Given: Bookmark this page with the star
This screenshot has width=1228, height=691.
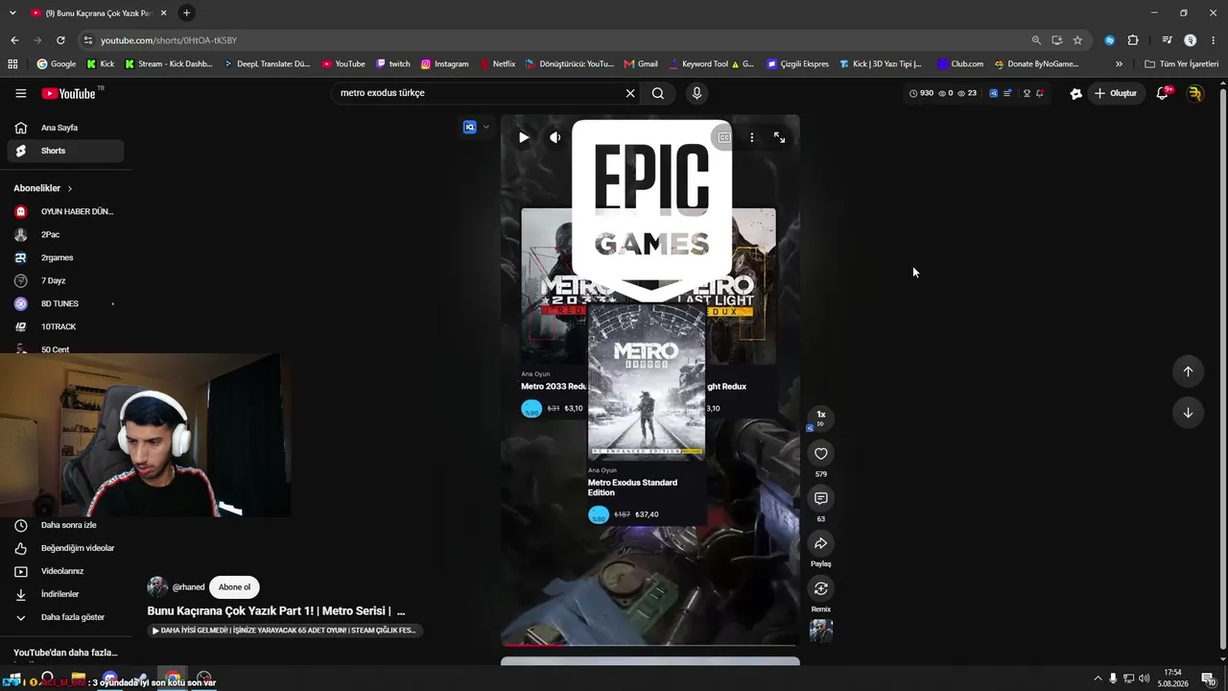Looking at the screenshot, I should pyautogui.click(x=1077, y=40).
